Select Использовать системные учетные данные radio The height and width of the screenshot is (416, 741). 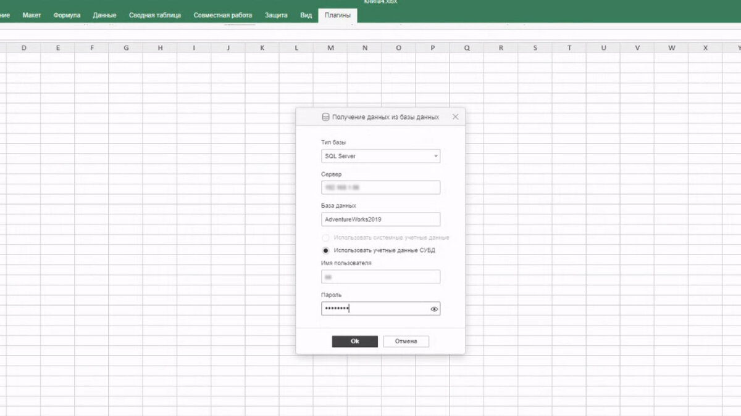click(x=325, y=237)
